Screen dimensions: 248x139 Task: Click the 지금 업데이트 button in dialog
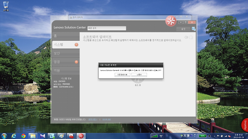click(122, 75)
